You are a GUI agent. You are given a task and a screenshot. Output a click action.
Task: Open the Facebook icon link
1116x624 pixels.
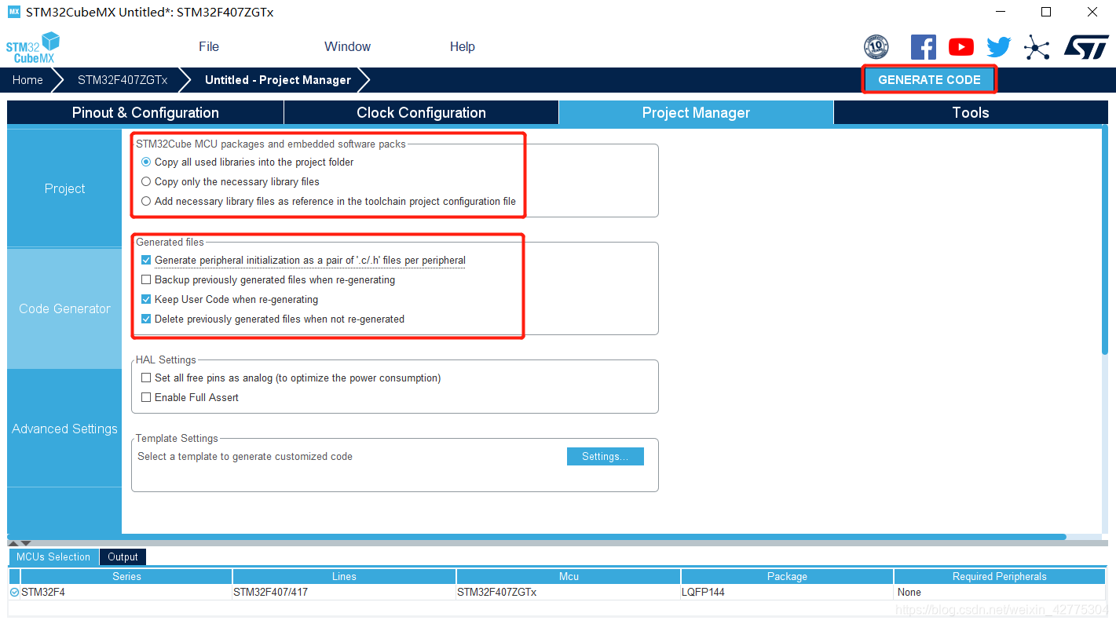click(x=923, y=47)
